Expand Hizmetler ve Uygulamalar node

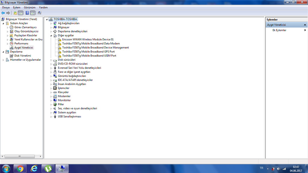click(x=3, y=60)
